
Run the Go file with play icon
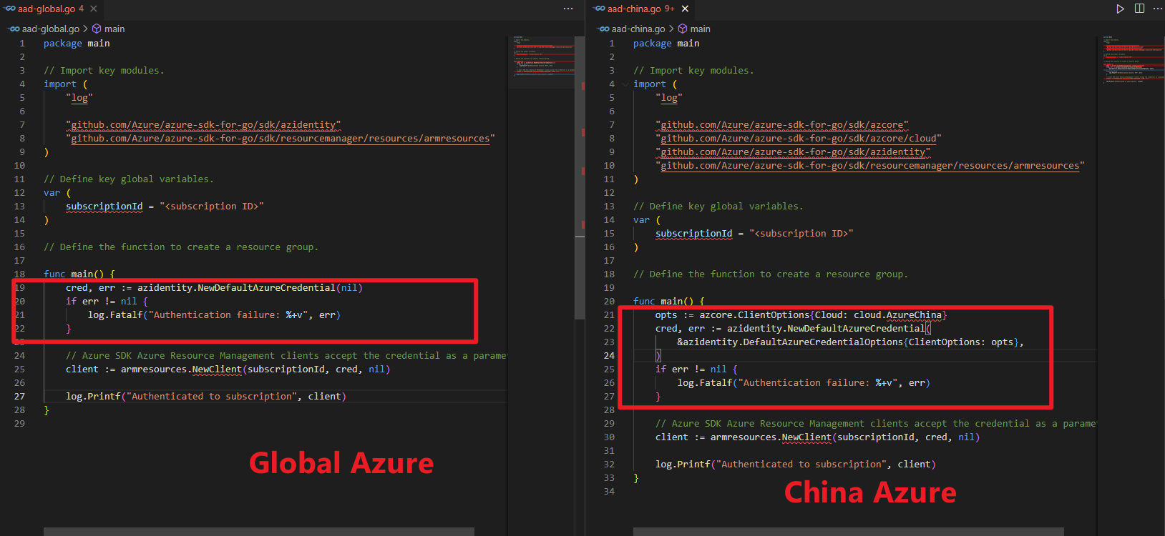click(1120, 9)
